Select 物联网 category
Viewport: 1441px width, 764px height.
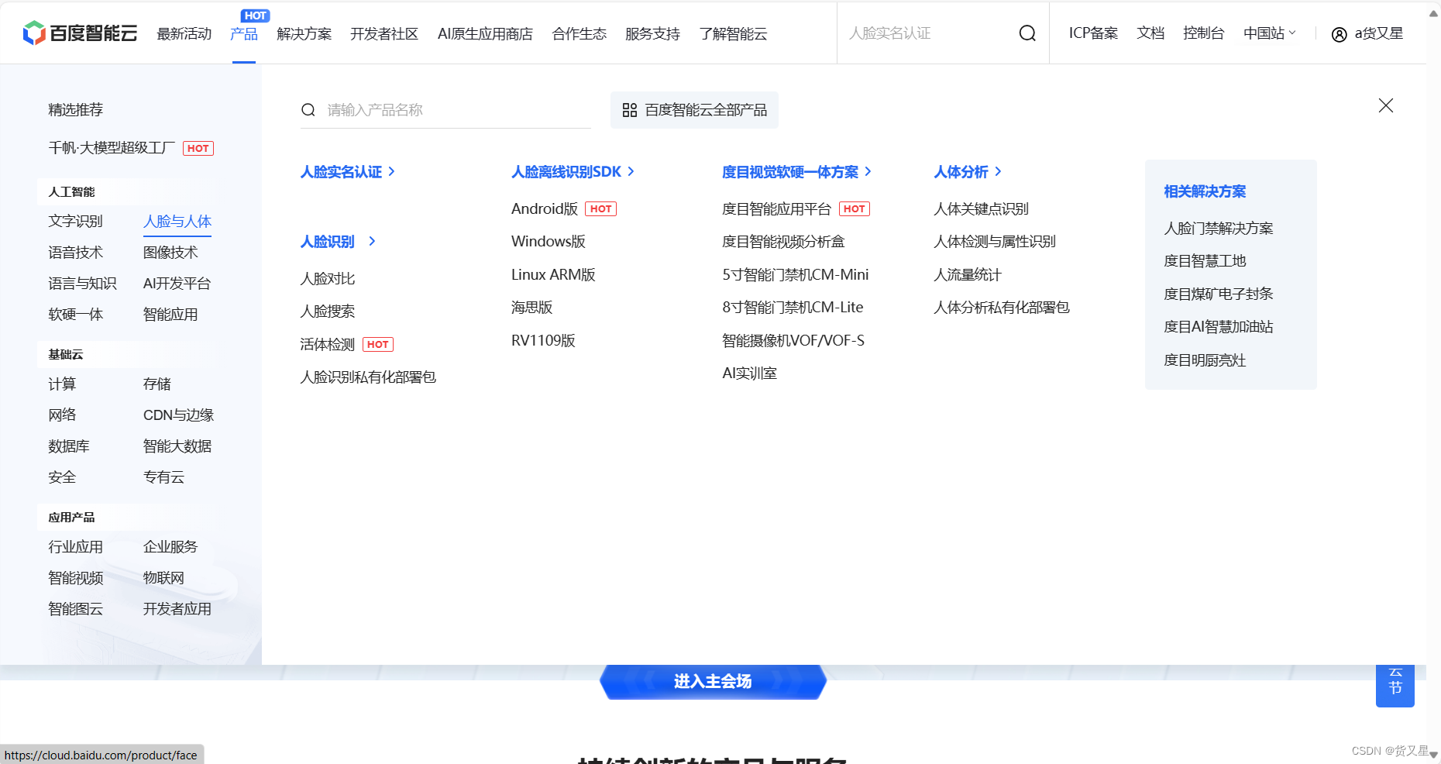pos(163,578)
